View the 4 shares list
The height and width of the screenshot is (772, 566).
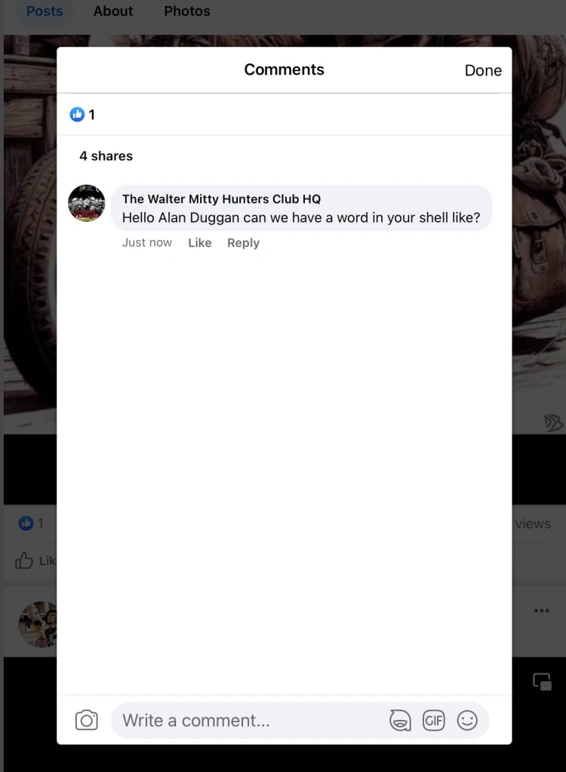coord(106,156)
